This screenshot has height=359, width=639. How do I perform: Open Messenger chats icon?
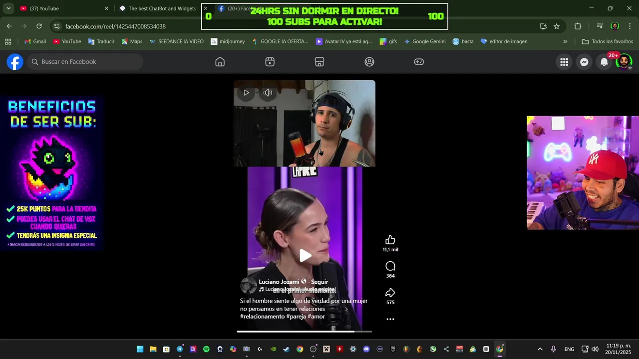(x=584, y=62)
